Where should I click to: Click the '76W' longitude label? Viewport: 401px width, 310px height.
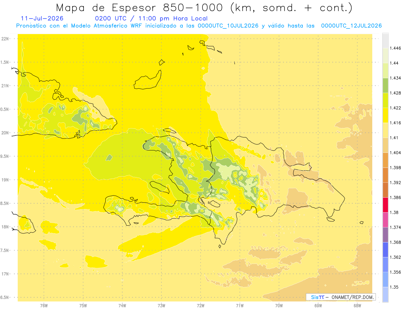44,306
